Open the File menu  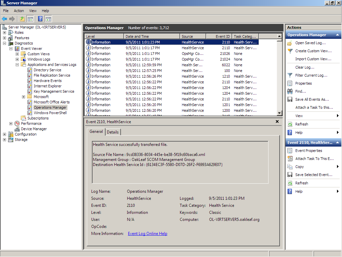pos(6,11)
